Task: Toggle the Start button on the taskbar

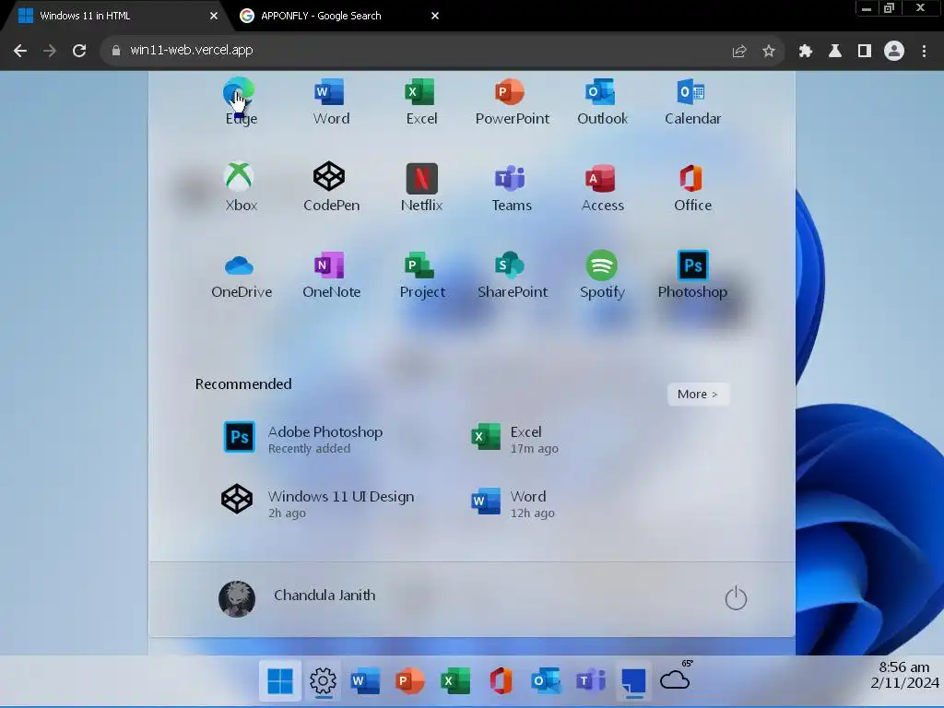Action: 280,681
